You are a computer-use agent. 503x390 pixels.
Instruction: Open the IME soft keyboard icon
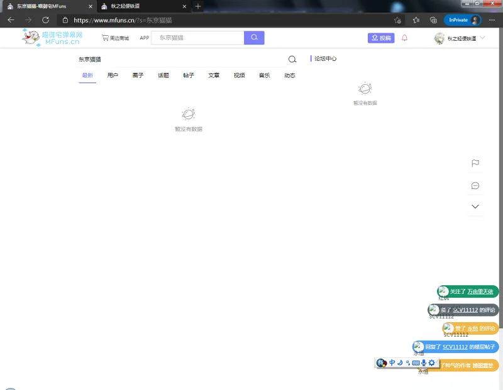pos(416,363)
